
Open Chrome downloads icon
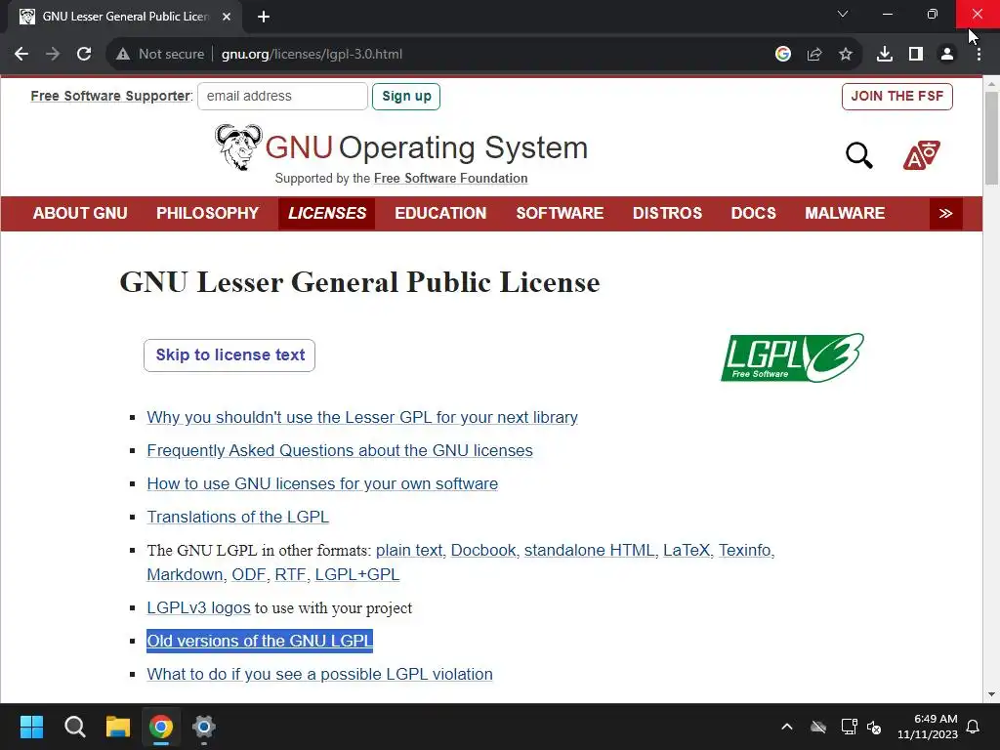point(885,55)
